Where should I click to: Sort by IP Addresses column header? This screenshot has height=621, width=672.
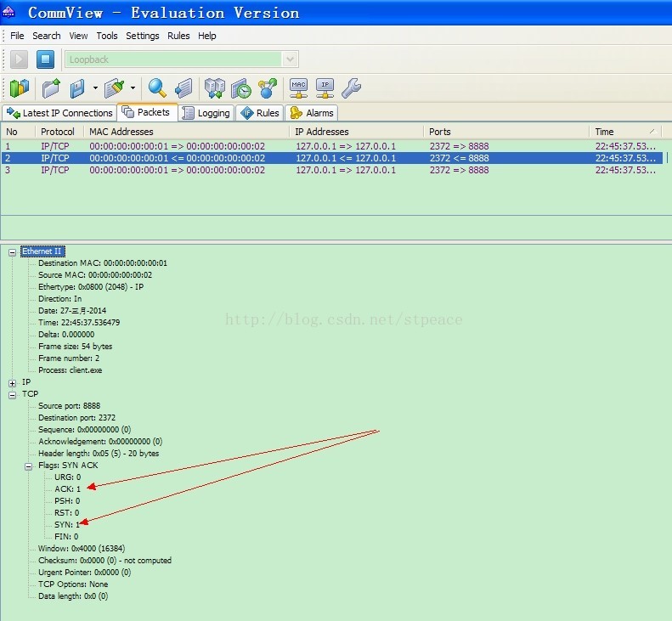coord(357,132)
